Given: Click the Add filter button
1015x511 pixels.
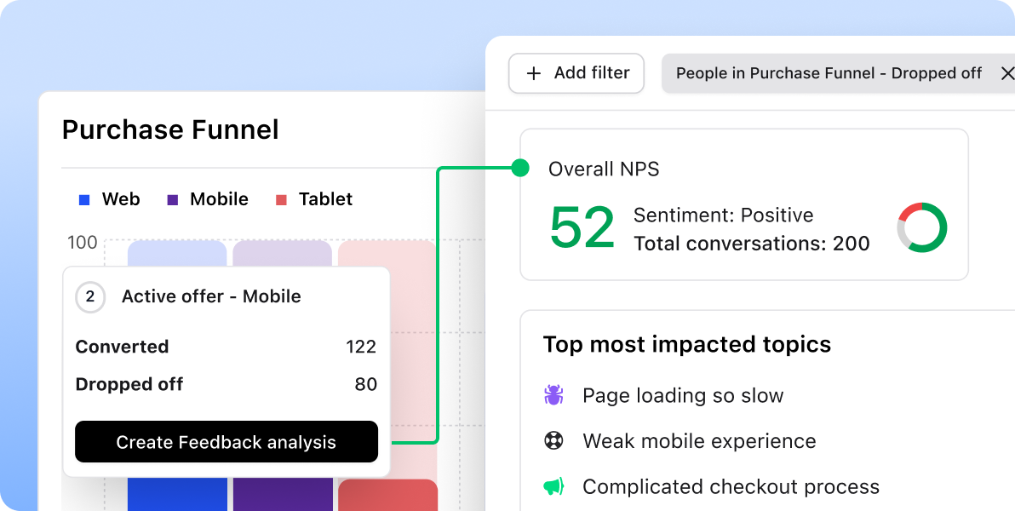Looking at the screenshot, I should (576, 73).
